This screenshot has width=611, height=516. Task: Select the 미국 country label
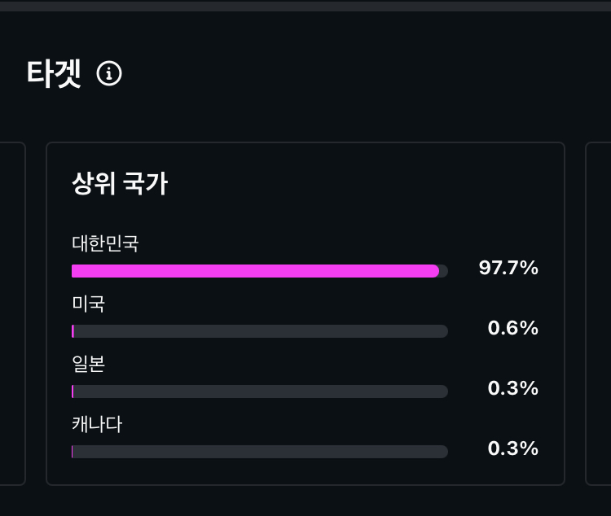88,304
